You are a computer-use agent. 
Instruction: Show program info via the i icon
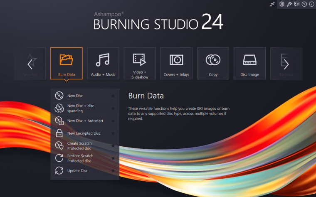click(x=311, y=4)
